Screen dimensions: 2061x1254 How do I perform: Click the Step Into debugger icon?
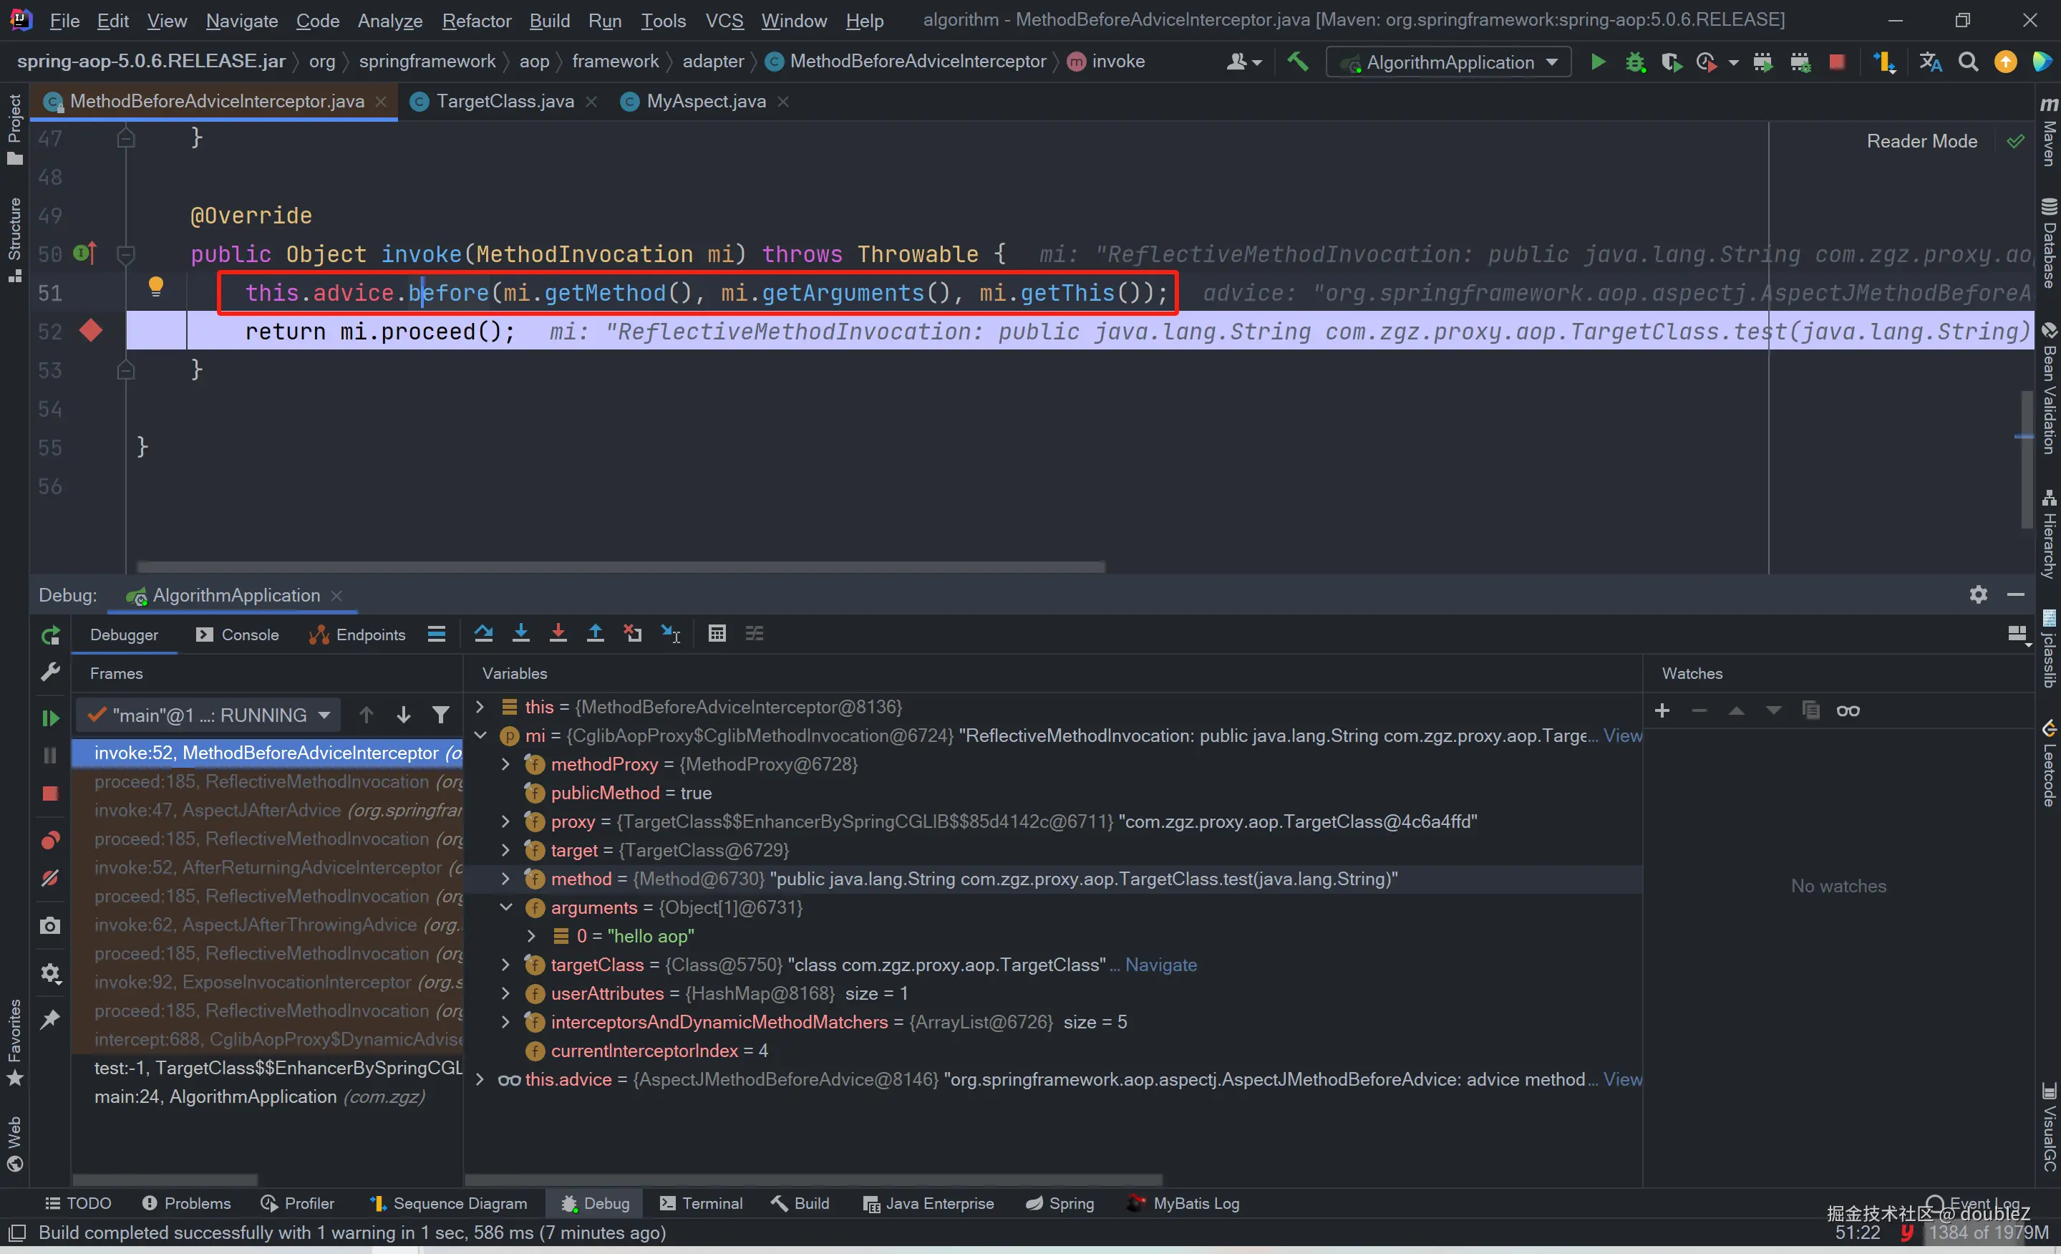coord(521,633)
